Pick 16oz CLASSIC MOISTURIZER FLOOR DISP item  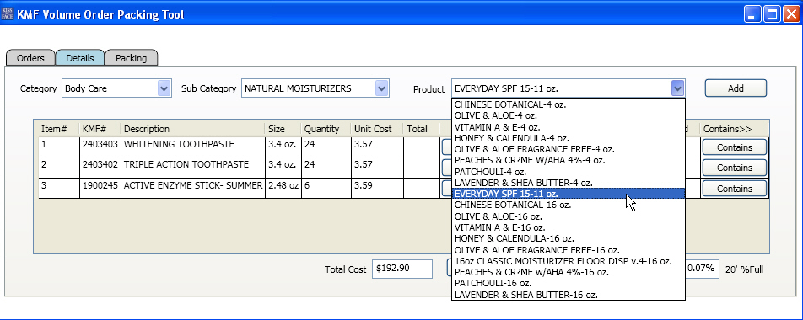(x=568, y=261)
